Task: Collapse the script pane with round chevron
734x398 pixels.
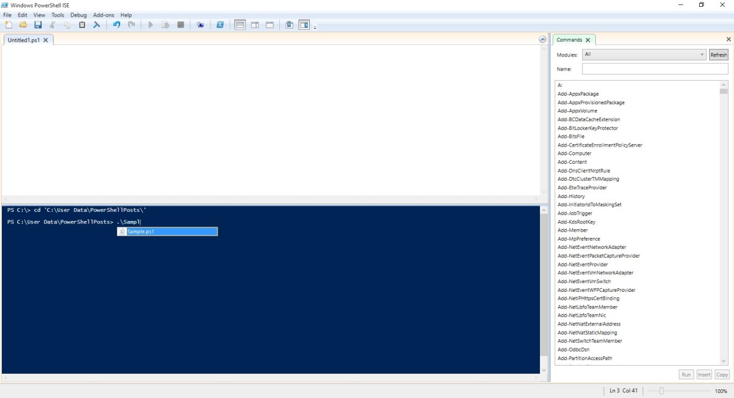Action: (x=542, y=40)
